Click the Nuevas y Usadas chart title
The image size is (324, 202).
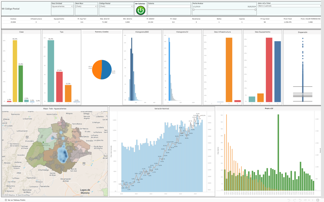coord(102,32)
